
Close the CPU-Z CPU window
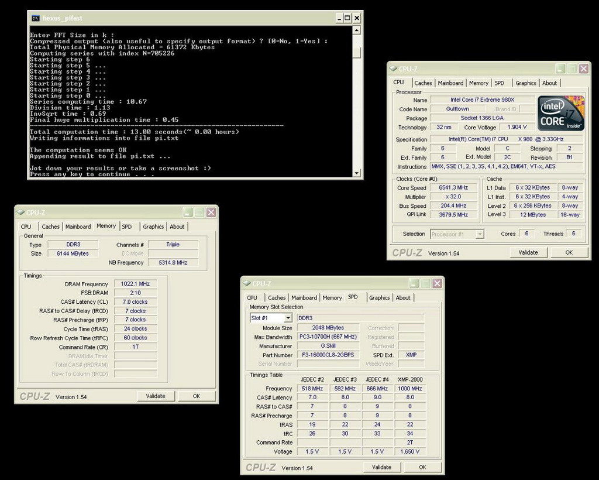(x=583, y=69)
